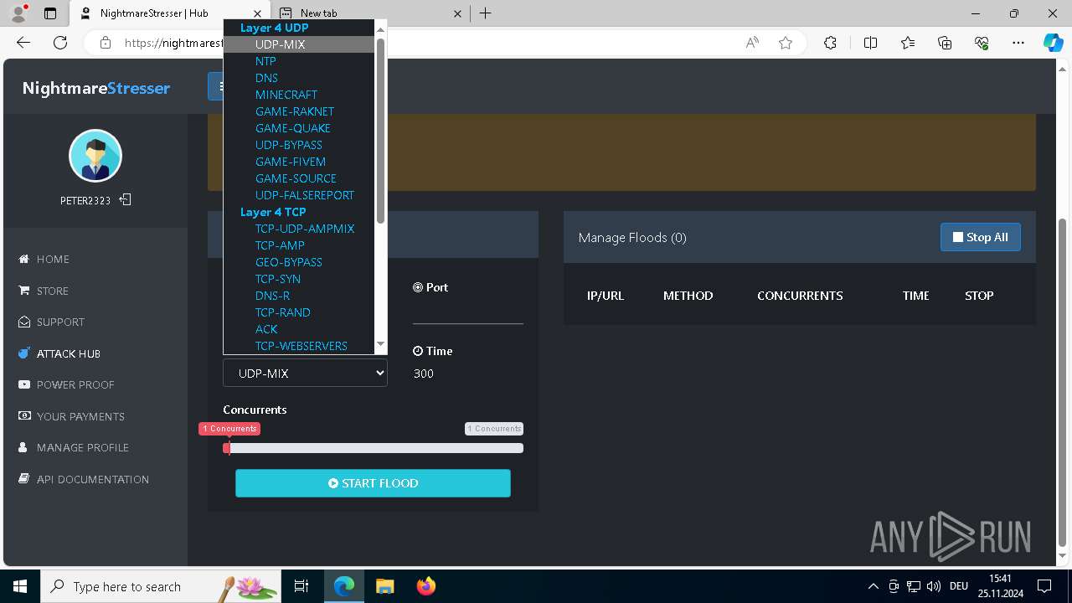Screen dimensions: 1072x603
Task: Go back with the browser back arrow
Action: pyautogui.click(x=23, y=43)
